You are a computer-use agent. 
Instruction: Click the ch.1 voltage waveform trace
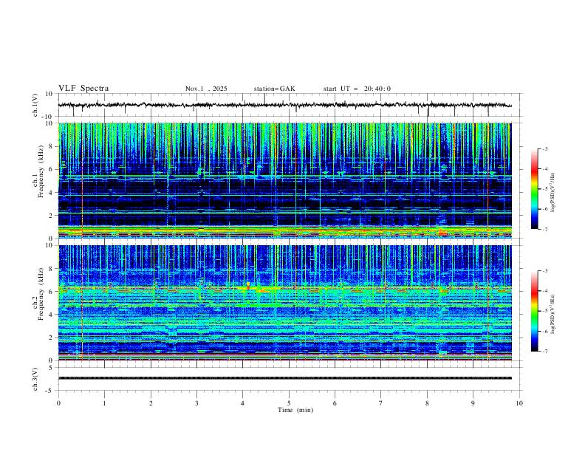pyautogui.click(x=284, y=105)
